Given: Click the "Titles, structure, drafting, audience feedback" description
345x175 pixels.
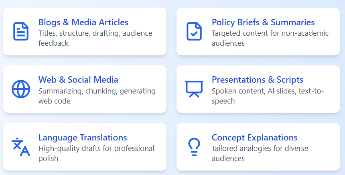Looking at the screenshot, I should click(95, 38).
